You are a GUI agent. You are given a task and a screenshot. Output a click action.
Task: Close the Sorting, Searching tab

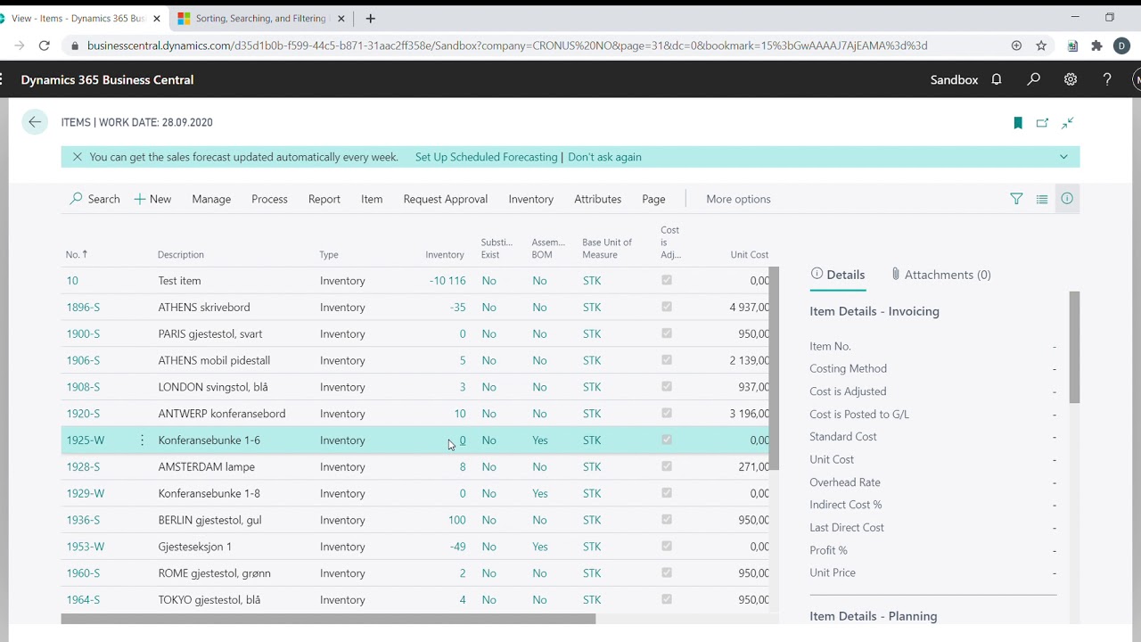coord(341,18)
